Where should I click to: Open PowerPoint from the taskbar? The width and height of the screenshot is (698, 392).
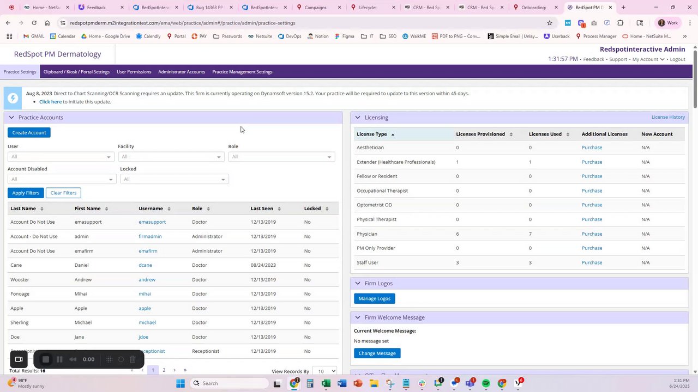pyautogui.click(x=358, y=383)
